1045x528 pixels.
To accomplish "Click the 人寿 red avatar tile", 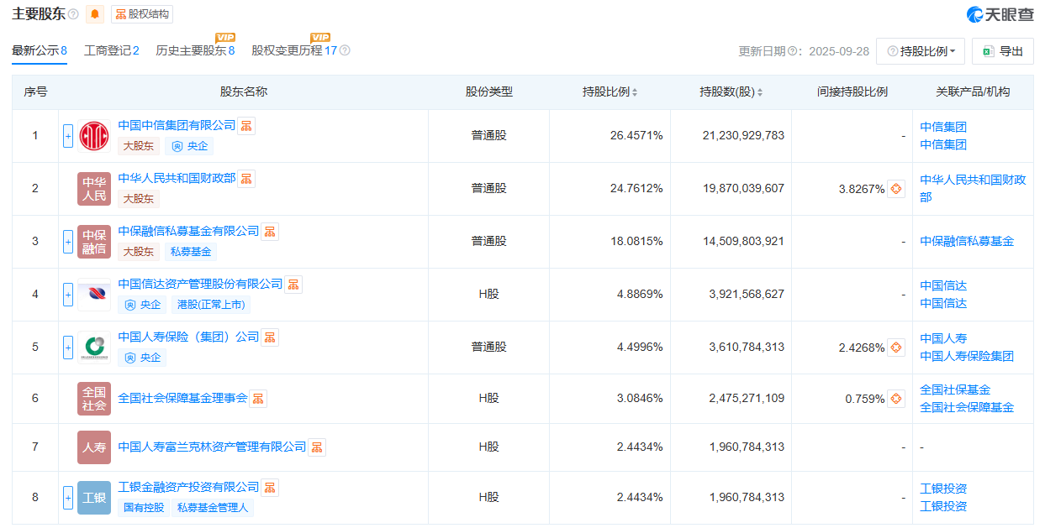I will coord(94,447).
